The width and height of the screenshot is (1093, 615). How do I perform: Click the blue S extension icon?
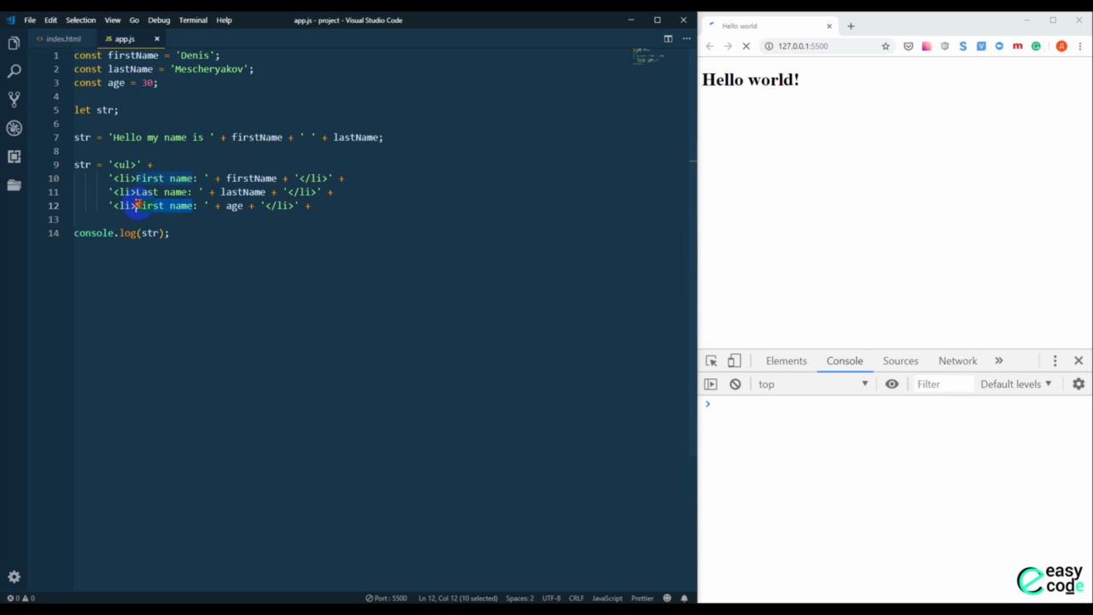pyautogui.click(x=963, y=46)
